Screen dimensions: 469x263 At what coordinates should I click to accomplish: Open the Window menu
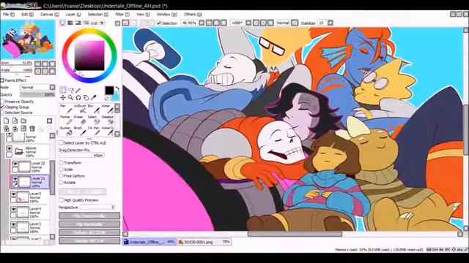(167, 15)
